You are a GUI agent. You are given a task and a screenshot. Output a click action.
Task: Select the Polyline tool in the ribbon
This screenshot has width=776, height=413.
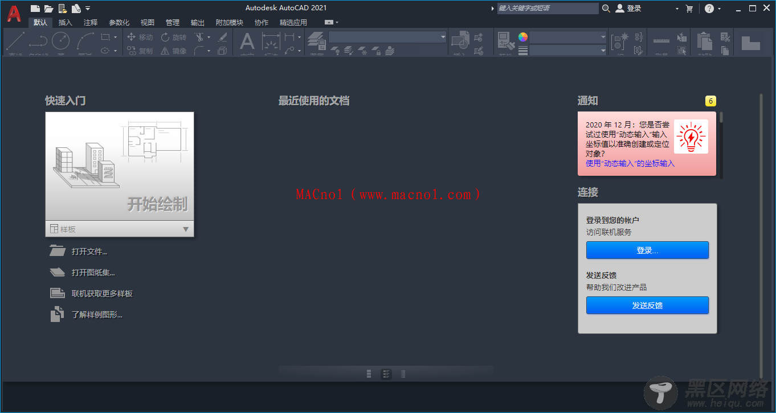coord(38,42)
